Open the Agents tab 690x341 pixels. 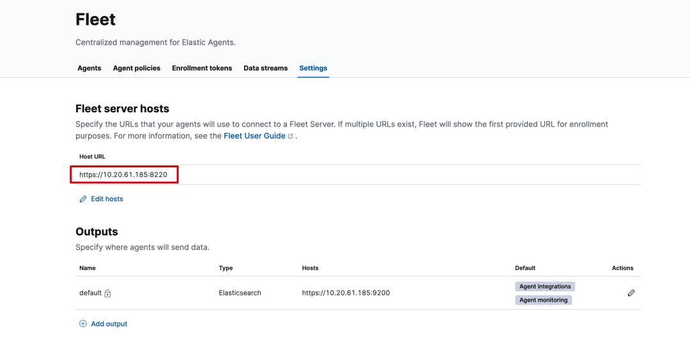click(89, 68)
